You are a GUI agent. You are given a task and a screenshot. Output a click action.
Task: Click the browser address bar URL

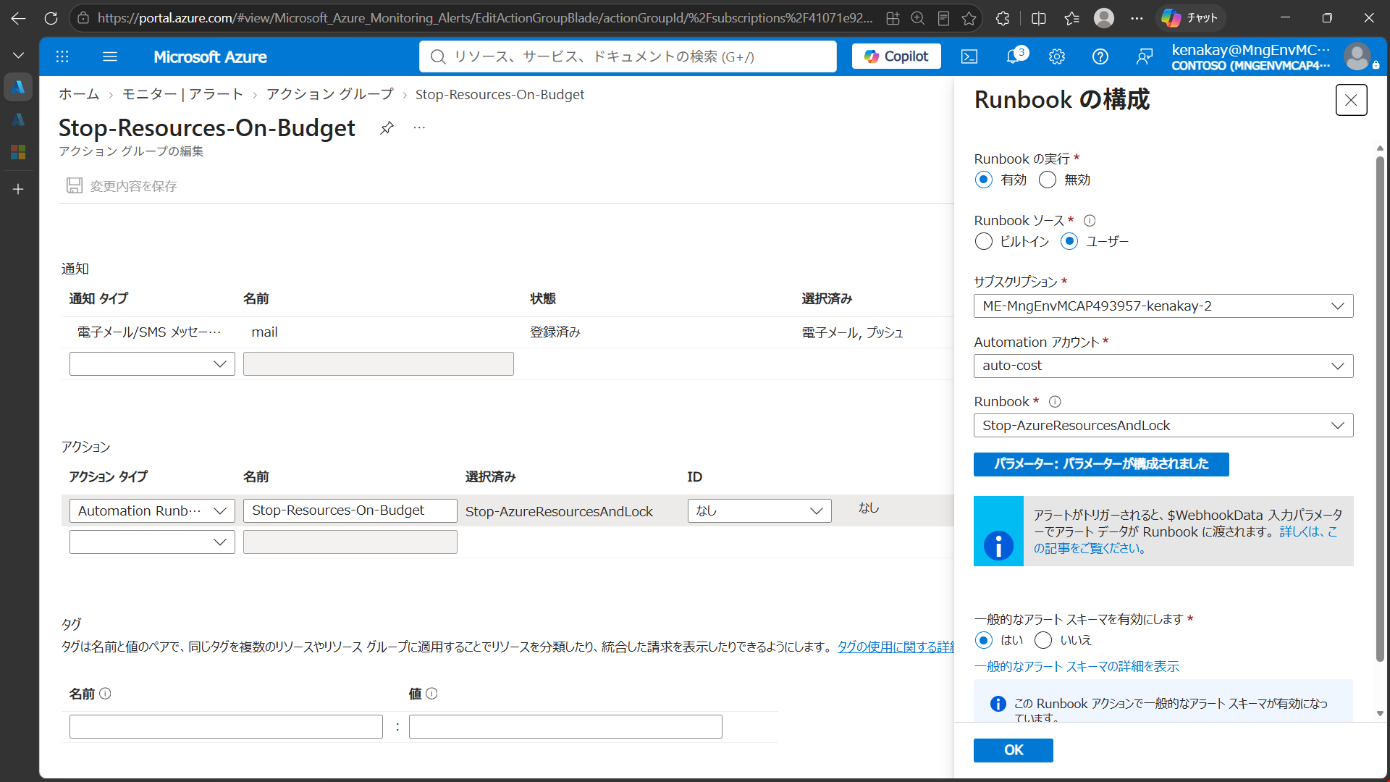[485, 18]
